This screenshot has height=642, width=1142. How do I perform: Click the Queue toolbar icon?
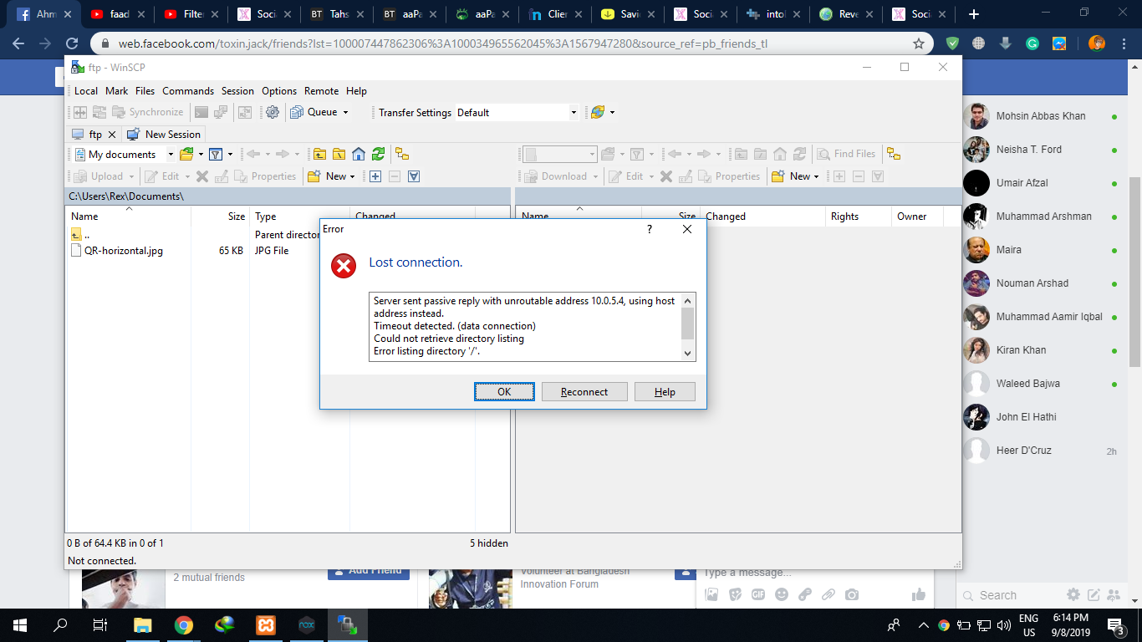tap(297, 112)
